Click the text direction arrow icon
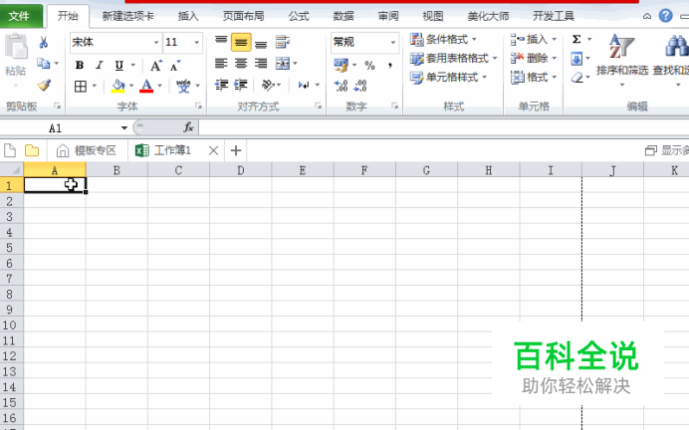Viewport: 689px width, 430px height. (304, 85)
